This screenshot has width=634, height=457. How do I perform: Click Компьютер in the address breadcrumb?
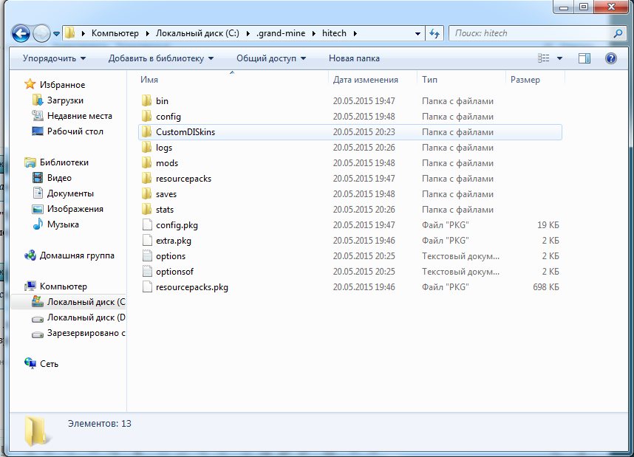click(115, 33)
